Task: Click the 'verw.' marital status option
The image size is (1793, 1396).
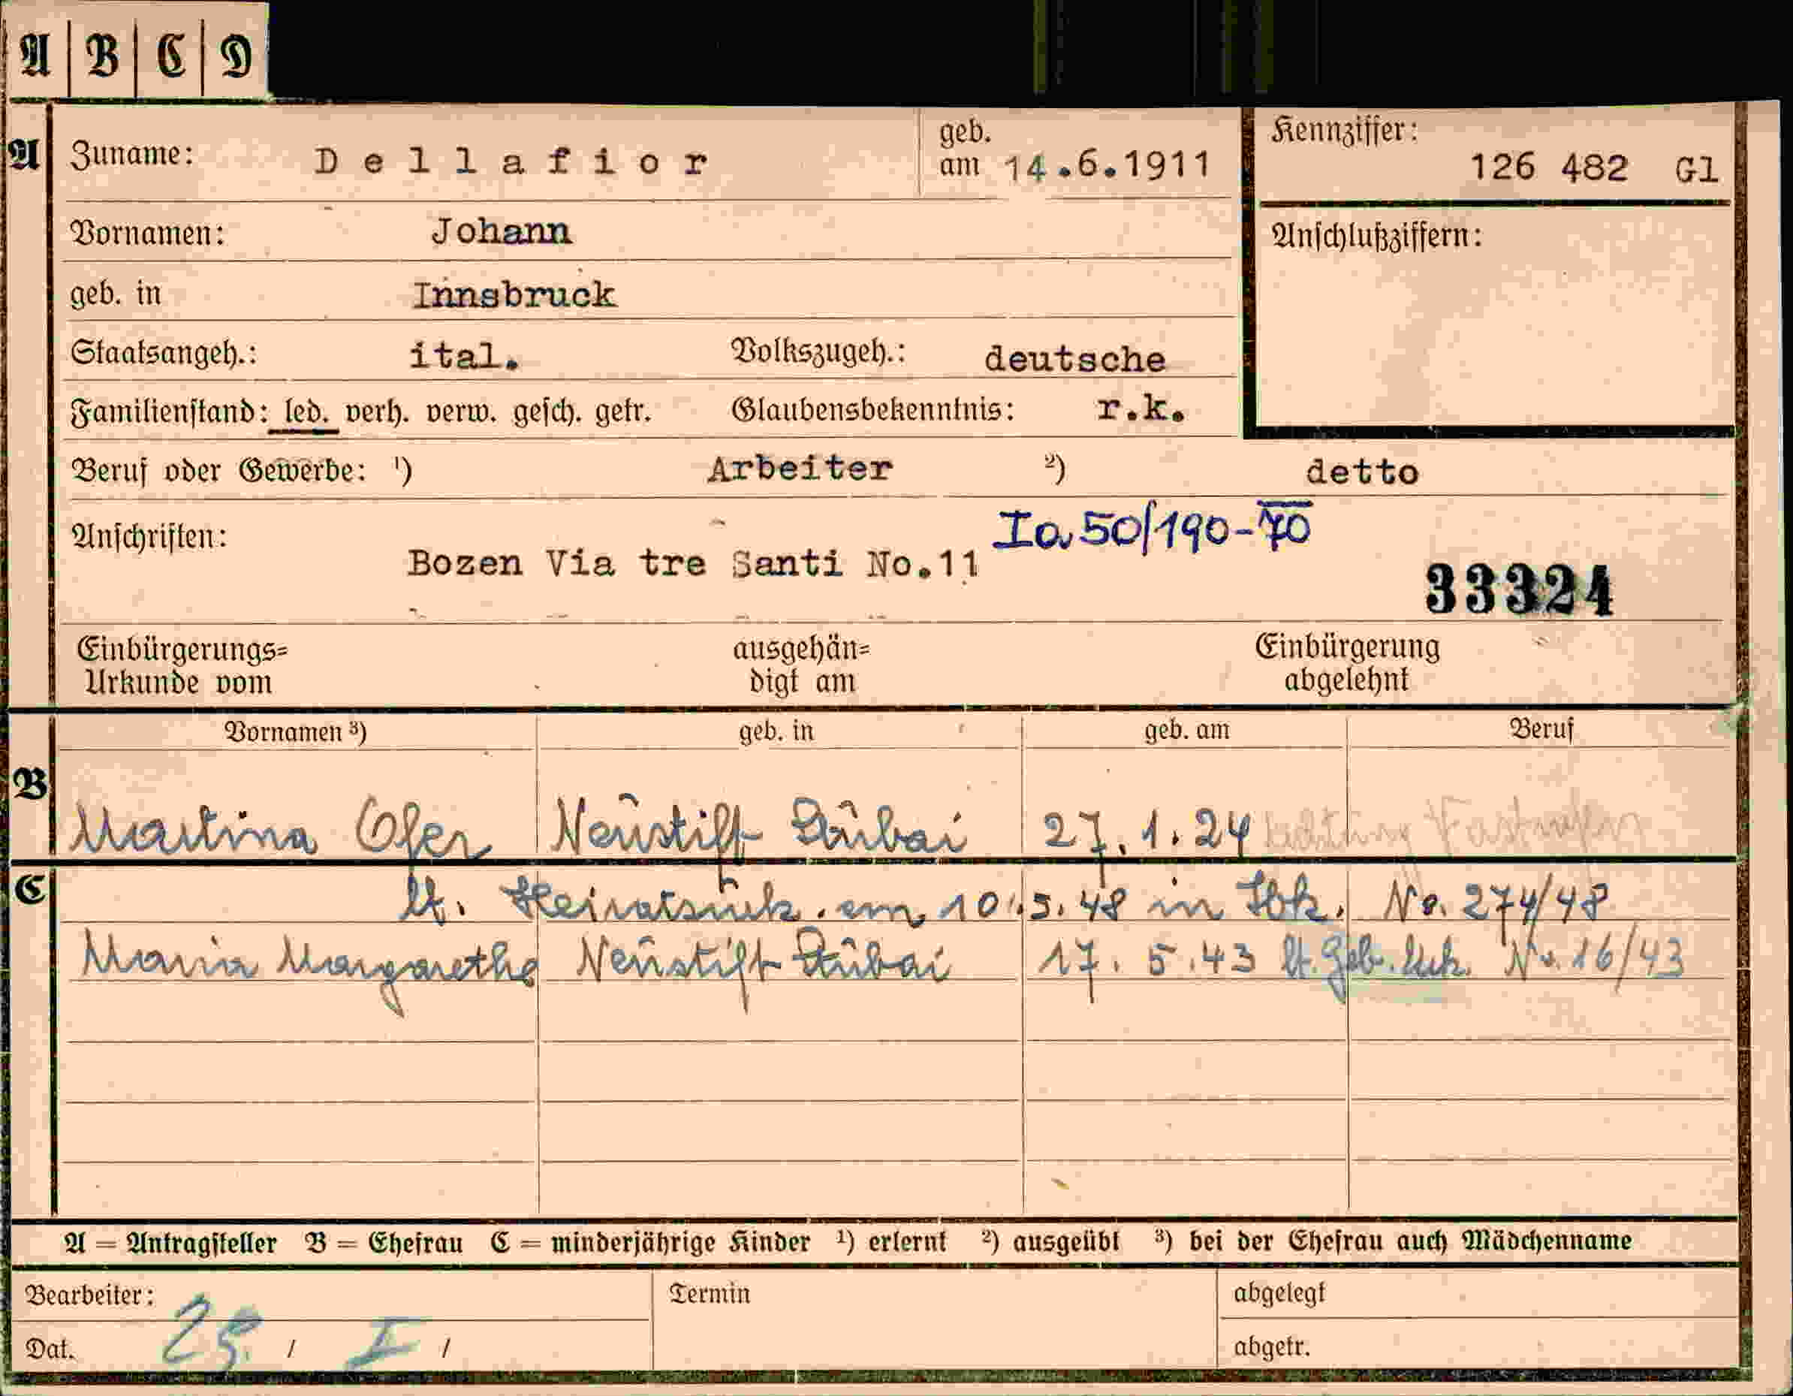Action: (x=461, y=411)
